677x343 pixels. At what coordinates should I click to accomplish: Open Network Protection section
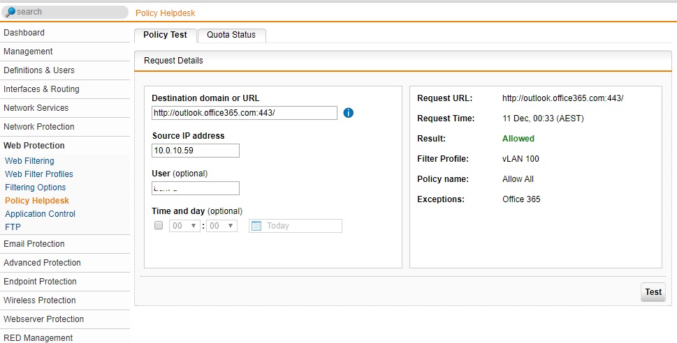(65, 127)
